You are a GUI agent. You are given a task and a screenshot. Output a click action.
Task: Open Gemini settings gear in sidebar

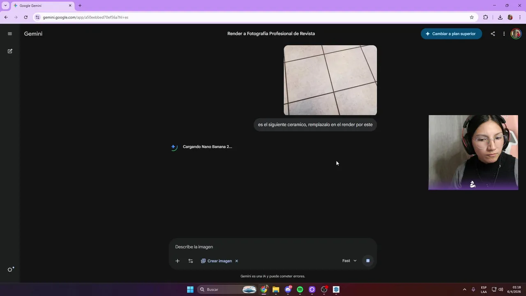(x=10, y=270)
